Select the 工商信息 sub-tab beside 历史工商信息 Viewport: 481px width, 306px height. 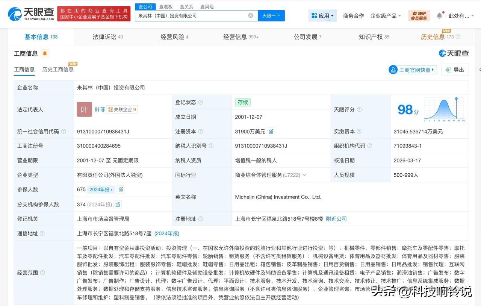[24, 69]
